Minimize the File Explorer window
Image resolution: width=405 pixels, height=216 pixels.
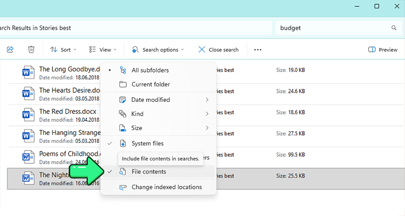357,6
